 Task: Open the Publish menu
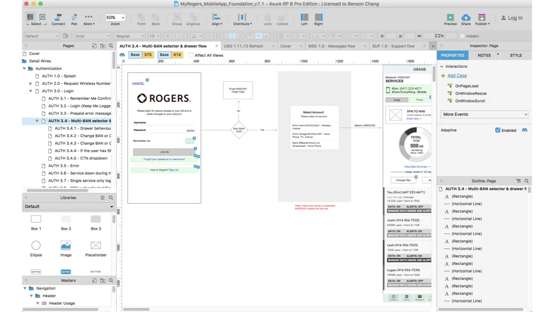pyautogui.click(x=482, y=19)
